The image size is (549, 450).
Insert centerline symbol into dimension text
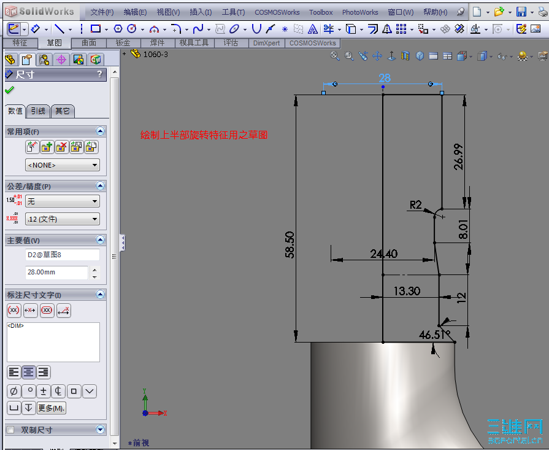58,391
